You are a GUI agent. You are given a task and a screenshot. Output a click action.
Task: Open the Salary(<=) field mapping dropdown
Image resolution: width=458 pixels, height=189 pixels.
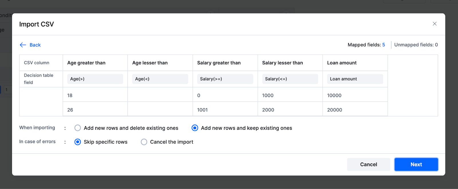pos(290,79)
